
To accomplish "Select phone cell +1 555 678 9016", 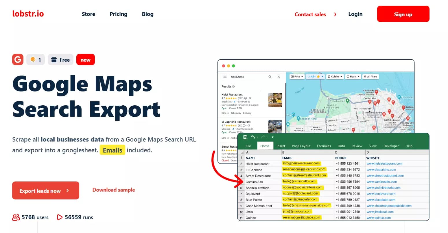I will coord(350,194).
